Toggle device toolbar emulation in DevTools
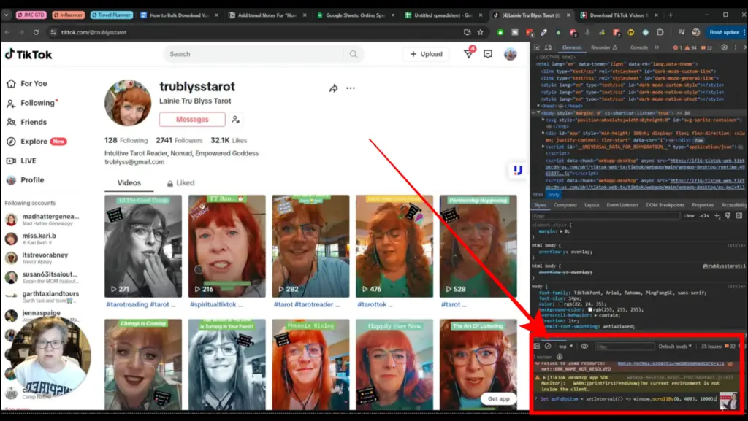This screenshot has width=748, height=421. click(548, 47)
